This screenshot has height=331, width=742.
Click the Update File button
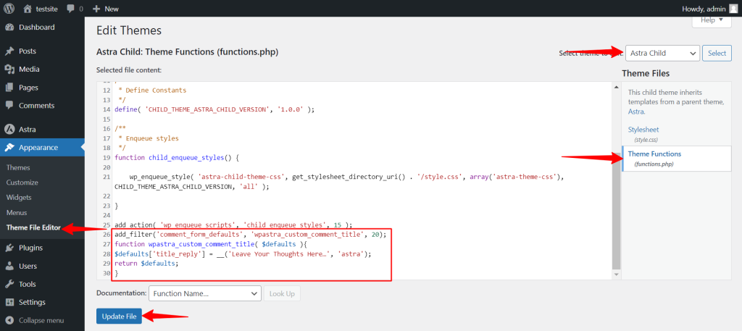119,317
